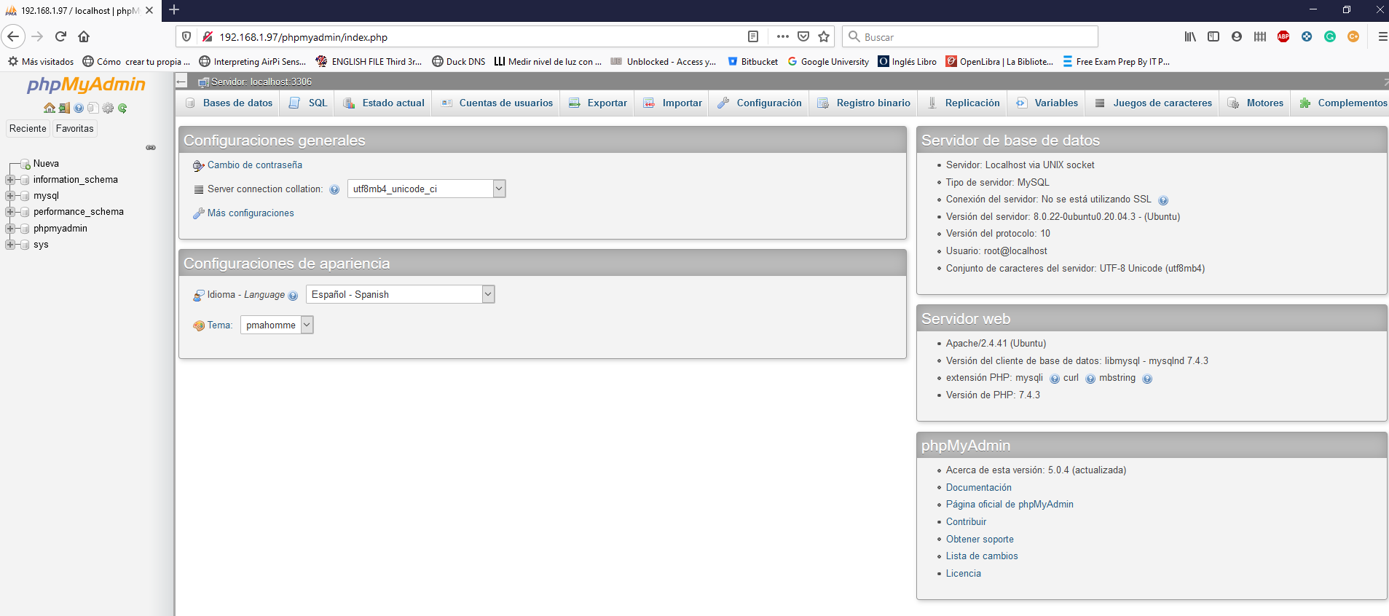Click help icon after mbstring extension
This screenshot has height=616, width=1389.
click(x=1147, y=379)
